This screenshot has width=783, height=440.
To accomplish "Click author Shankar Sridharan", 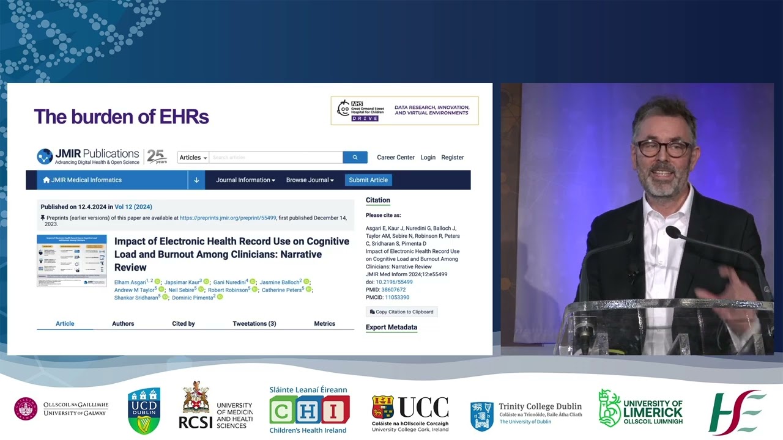I will tap(136, 298).
